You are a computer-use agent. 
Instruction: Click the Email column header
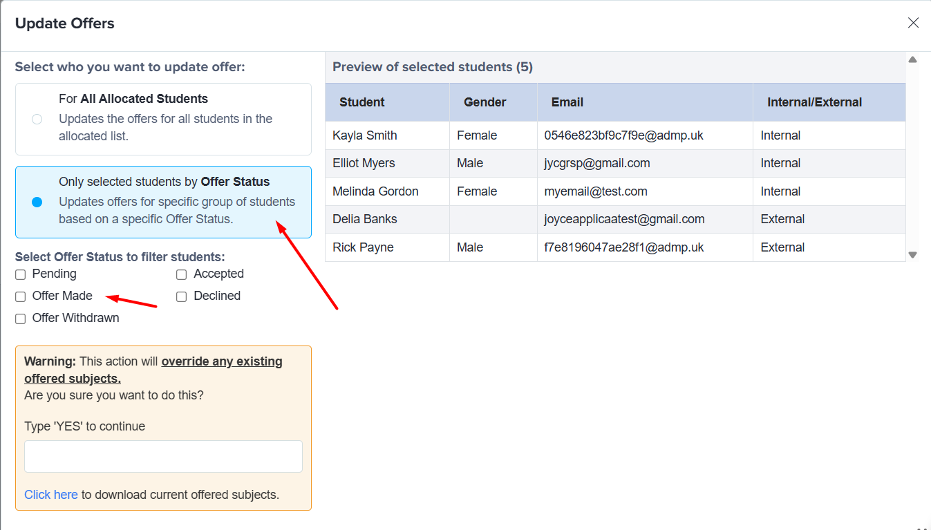click(x=567, y=102)
